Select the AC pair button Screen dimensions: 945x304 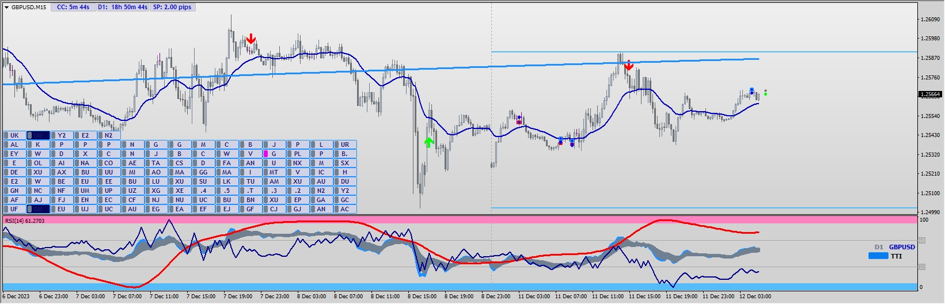345,209
